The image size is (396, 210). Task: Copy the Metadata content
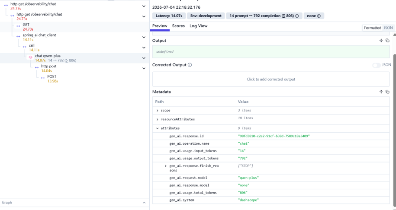click(387, 92)
